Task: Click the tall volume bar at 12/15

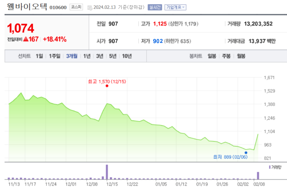Action: coord(107,172)
